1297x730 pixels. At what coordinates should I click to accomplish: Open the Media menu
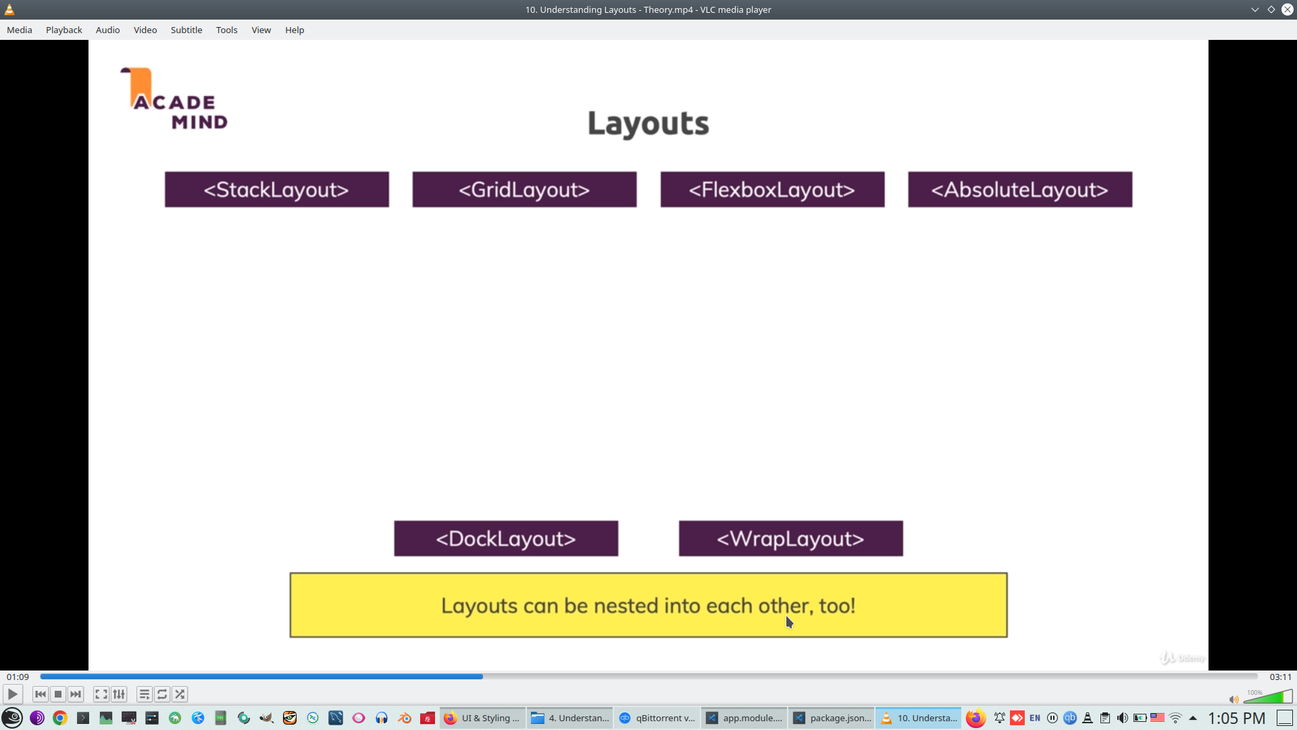(x=20, y=30)
